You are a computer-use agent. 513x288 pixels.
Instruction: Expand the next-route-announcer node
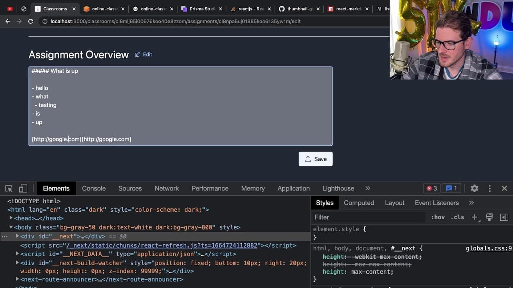17,279
